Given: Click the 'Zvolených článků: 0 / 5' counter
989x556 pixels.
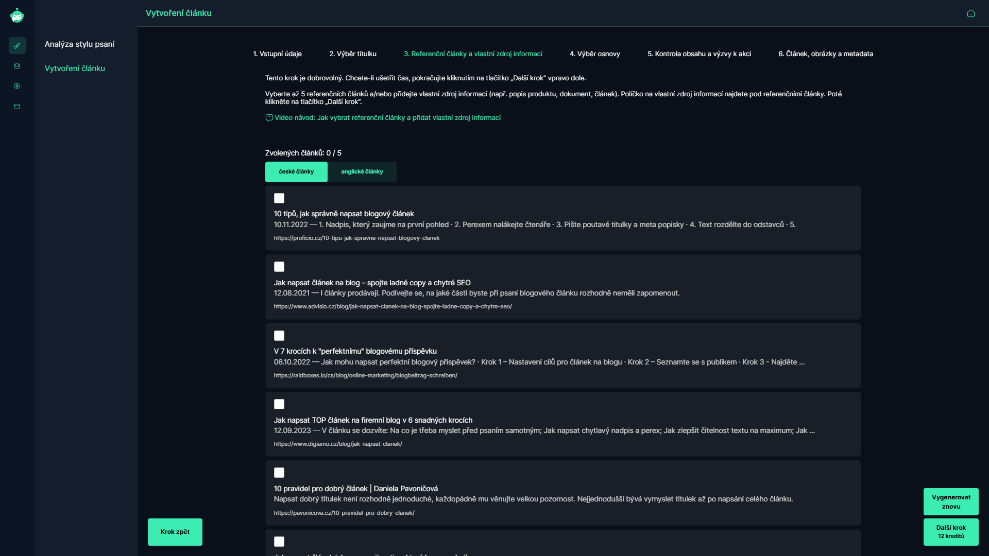Looking at the screenshot, I should [x=303, y=153].
